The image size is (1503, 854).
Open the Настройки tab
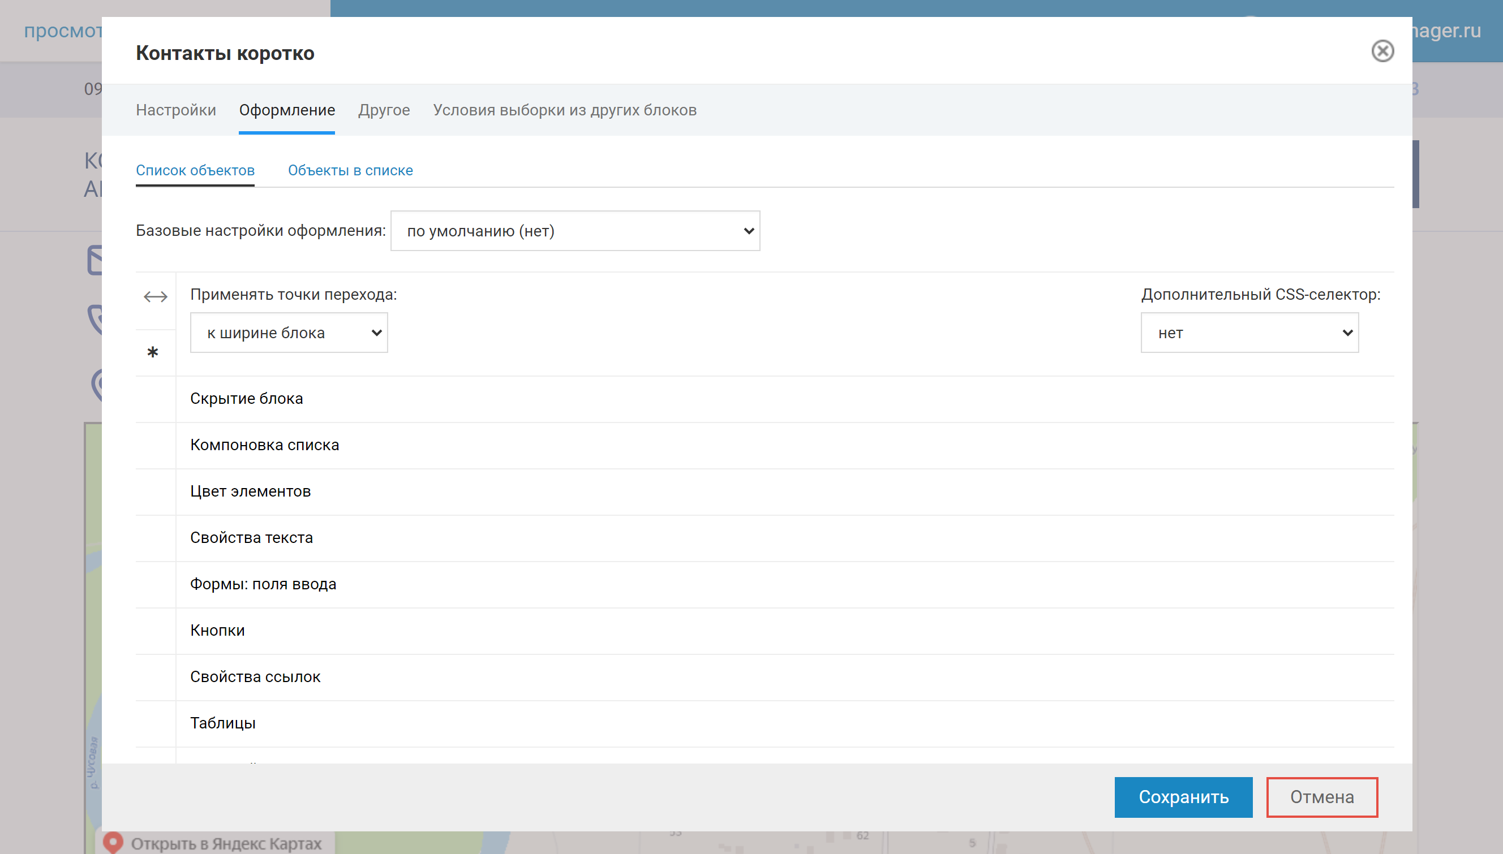click(x=176, y=110)
